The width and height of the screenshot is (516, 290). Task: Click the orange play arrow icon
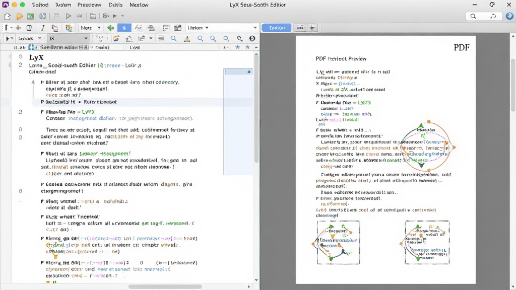tap(20, 16)
